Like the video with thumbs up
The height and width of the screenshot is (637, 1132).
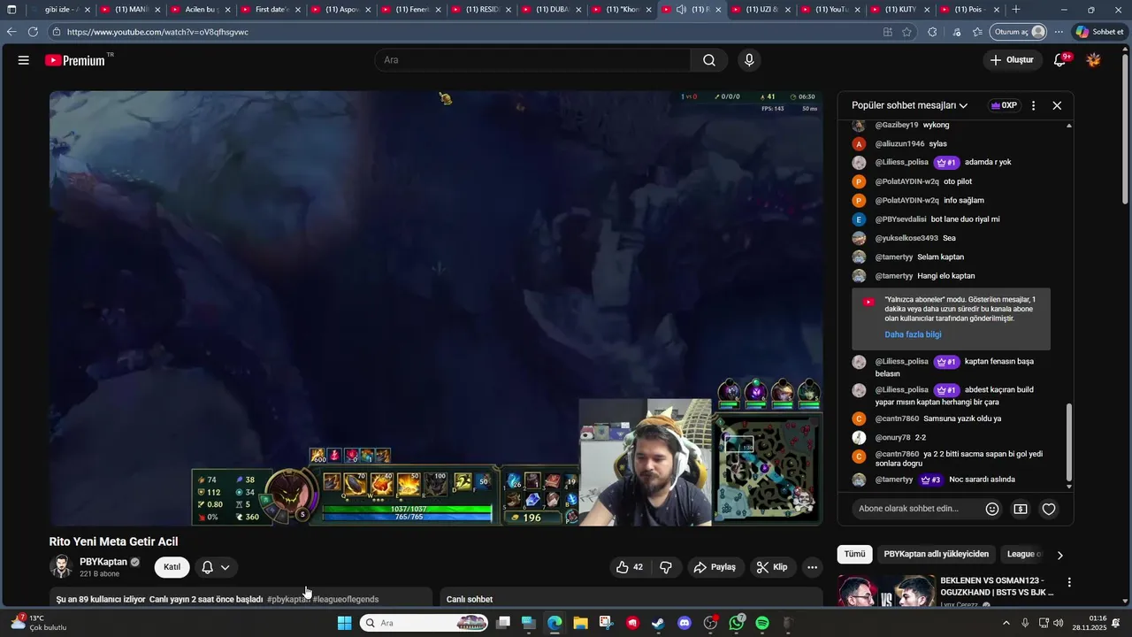630,567
